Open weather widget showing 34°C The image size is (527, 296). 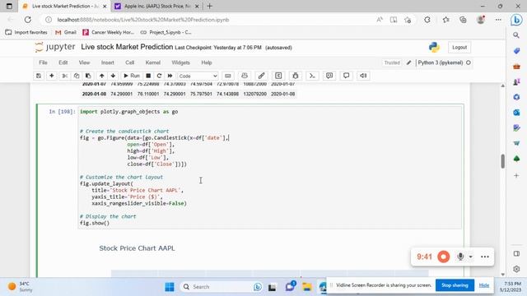point(21,287)
